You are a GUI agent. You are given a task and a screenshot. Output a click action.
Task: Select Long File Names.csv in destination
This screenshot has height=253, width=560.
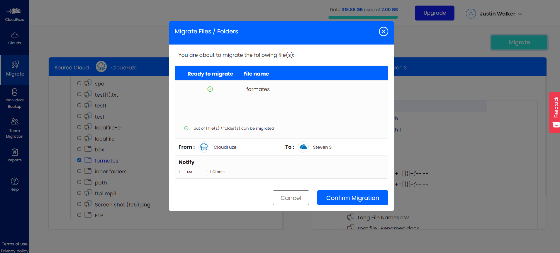pos(383,218)
